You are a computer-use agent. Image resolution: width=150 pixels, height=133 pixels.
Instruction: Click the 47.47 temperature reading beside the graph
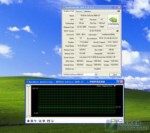click(118, 107)
